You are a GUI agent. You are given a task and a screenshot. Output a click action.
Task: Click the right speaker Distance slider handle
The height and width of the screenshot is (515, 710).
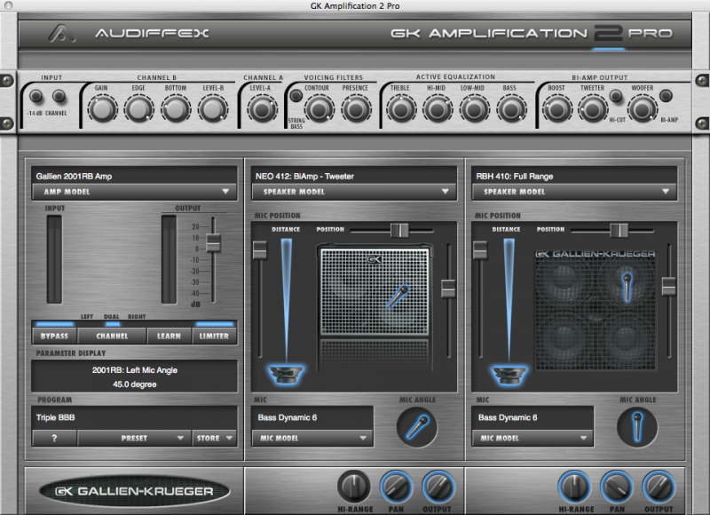480,250
